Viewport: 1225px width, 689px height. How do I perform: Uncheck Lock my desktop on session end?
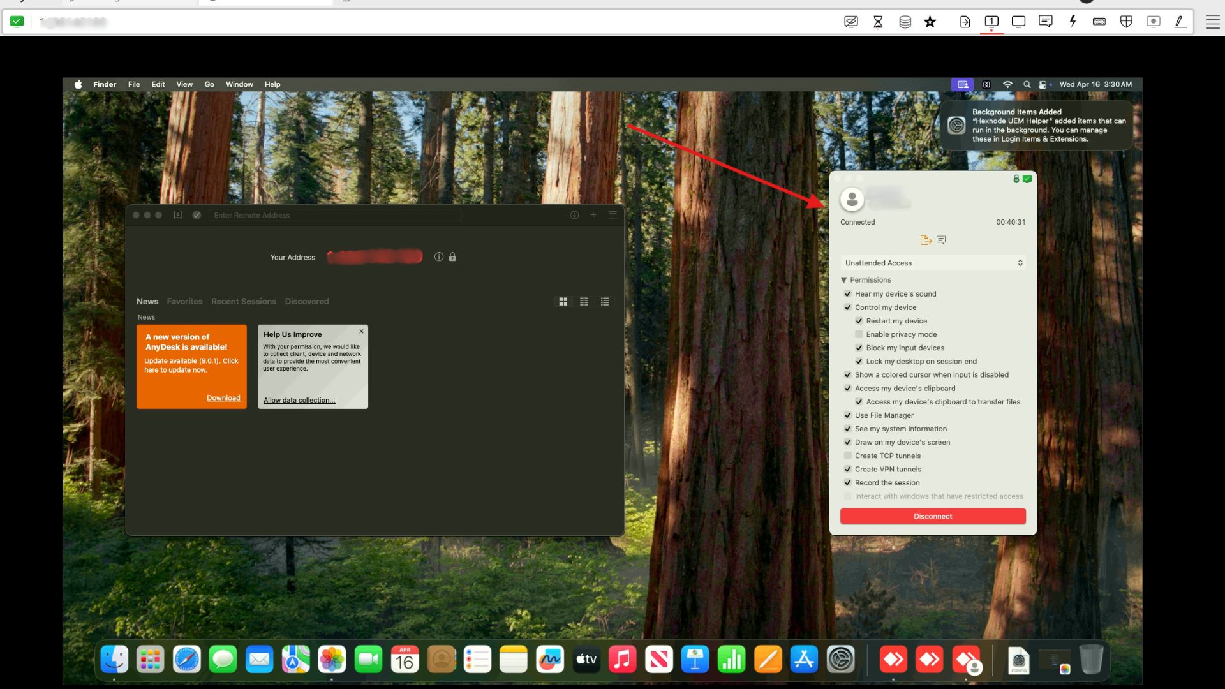pyautogui.click(x=859, y=361)
